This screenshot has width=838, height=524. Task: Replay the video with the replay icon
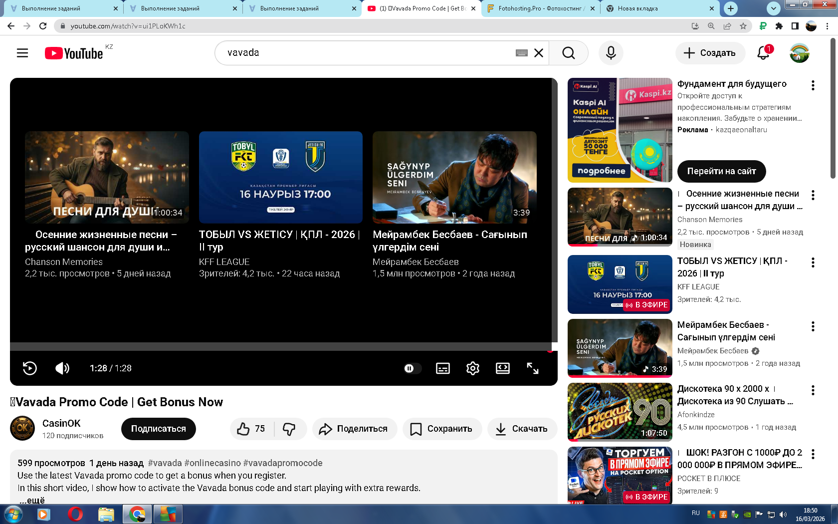tap(30, 368)
